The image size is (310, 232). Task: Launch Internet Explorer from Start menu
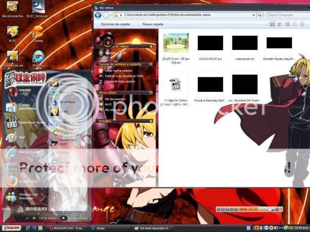tap(23, 152)
